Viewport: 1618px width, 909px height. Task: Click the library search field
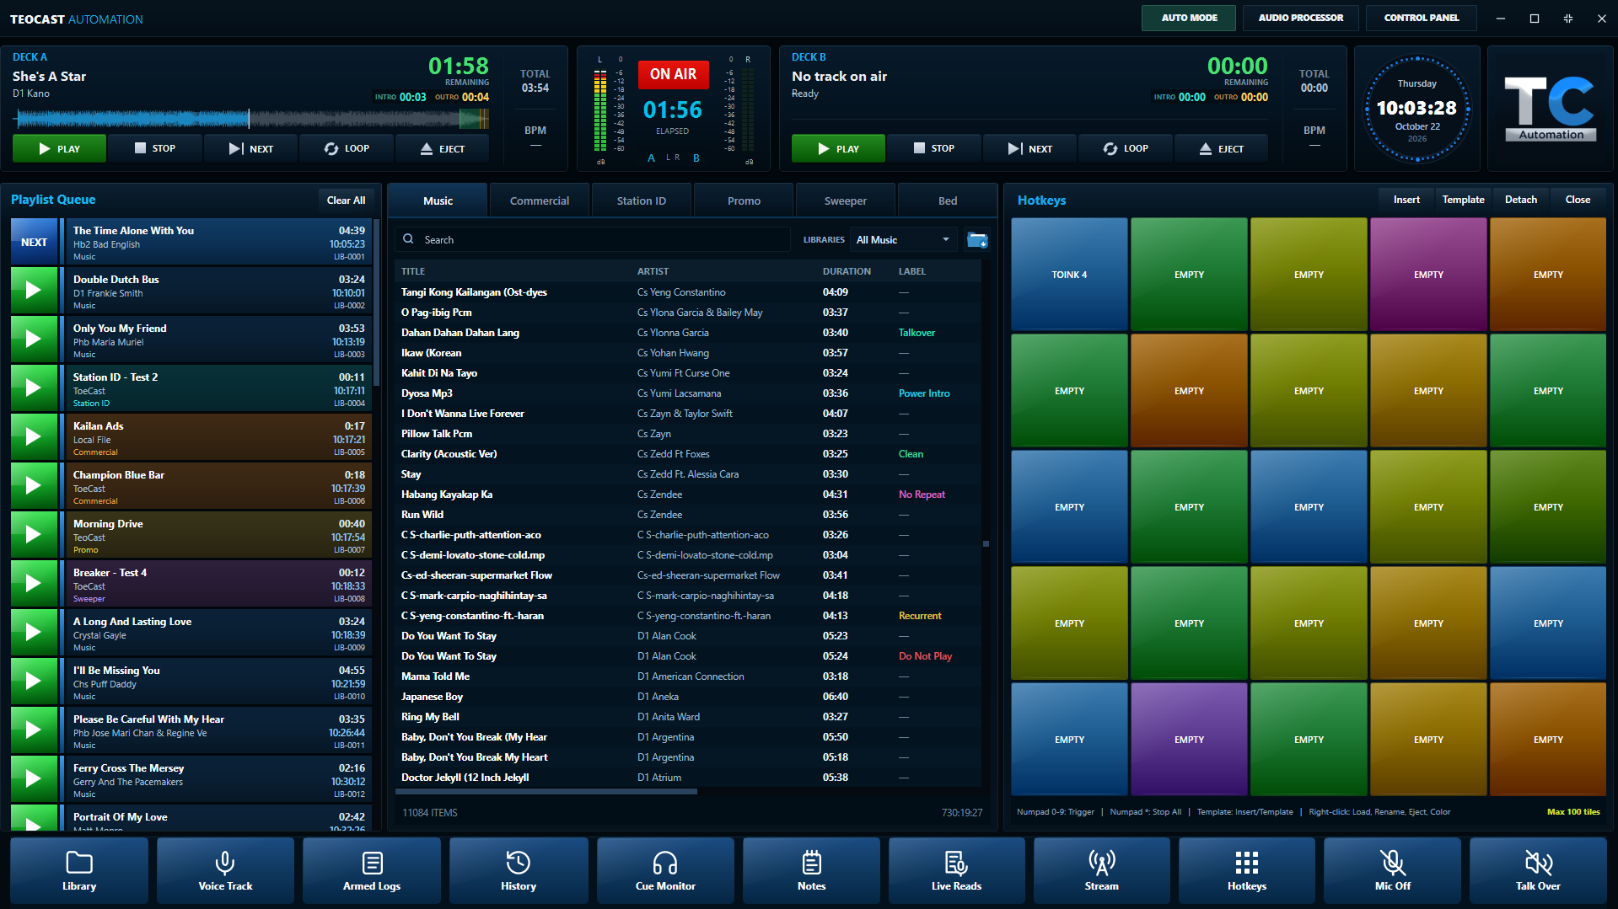(593, 240)
